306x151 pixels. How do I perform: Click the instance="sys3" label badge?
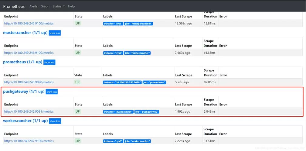pyautogui.click(x=113, y=141)
